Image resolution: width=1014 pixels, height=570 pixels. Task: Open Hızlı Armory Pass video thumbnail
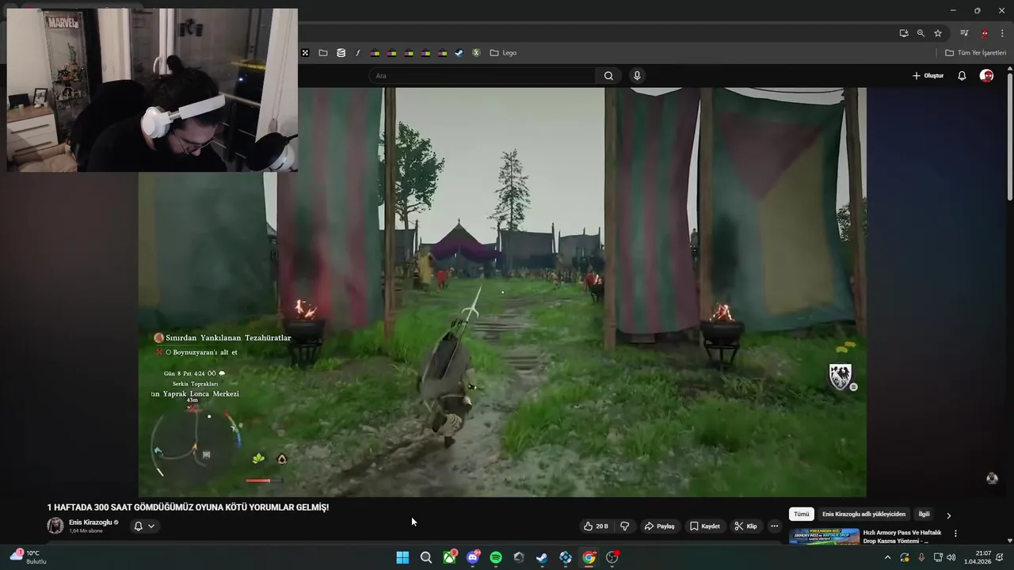[824, 536]
